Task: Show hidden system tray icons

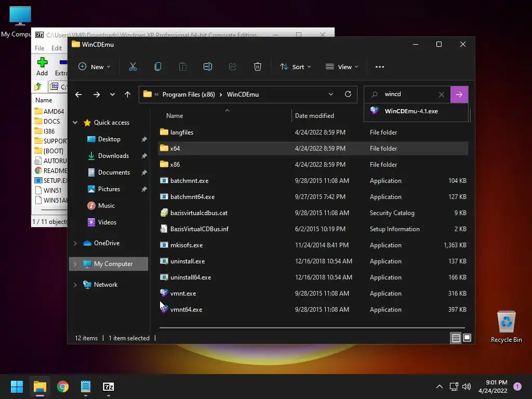Action: click(x=440, y=387)
